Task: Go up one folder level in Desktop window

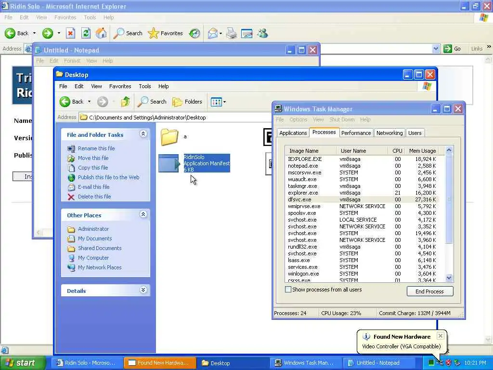Action: [x=126, y=102]
